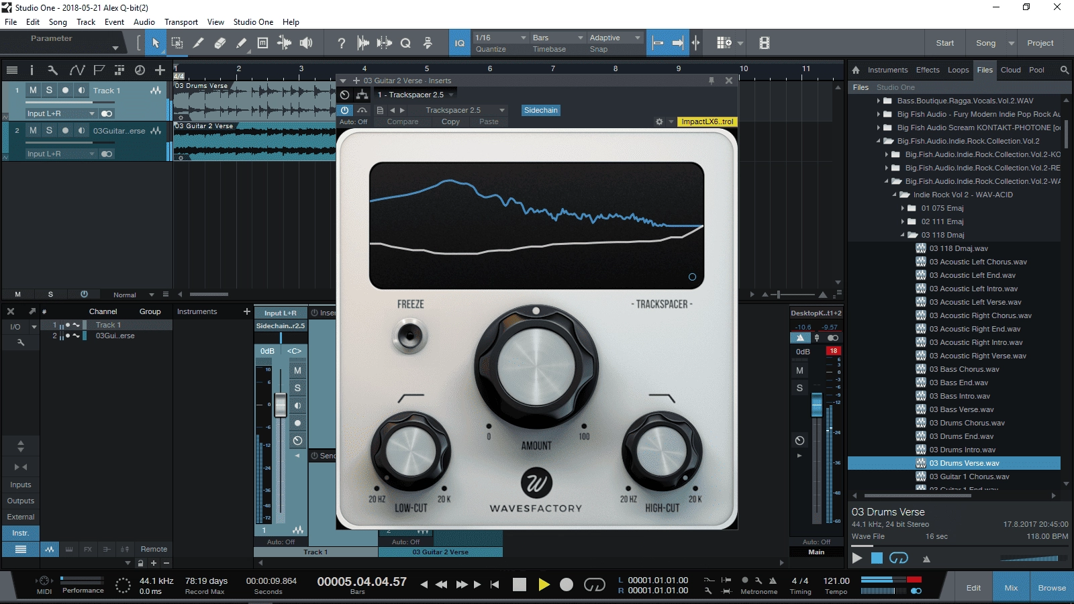Open the Bars Timebase dropdown
The image size is (1074, 604).
[557, 38]
